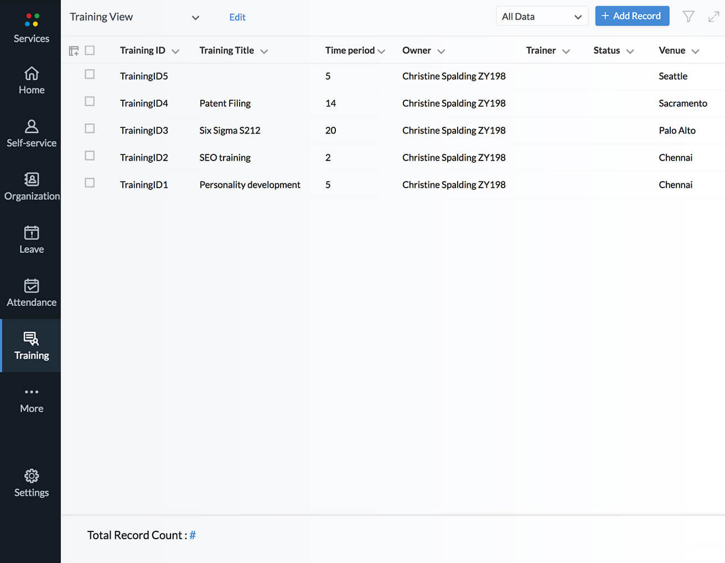
Task: Open the Training View dropdown
Action: pos(195,17)
